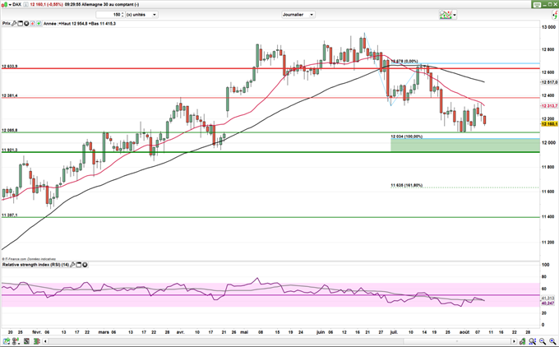Maximize the Prix panel window icon

point(21,24)
